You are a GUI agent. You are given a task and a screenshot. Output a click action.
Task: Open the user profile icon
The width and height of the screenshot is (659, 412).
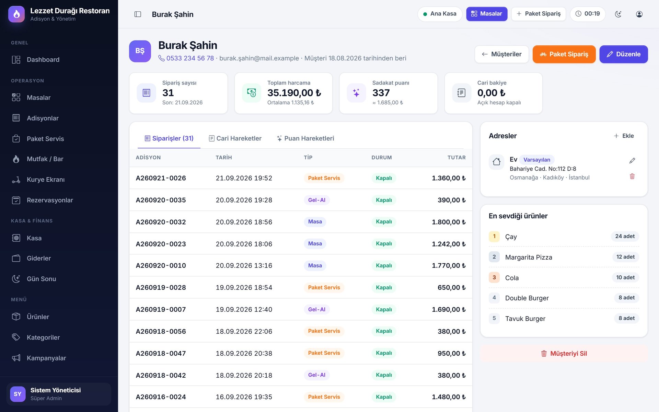[x=639, y=14]
